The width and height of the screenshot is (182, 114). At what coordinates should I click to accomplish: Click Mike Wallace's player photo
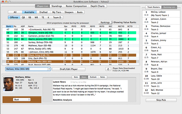pos(8,84)
